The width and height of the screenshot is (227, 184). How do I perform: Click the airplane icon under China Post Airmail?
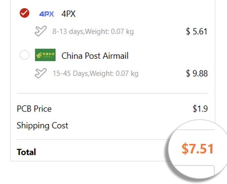pos(40,73)
